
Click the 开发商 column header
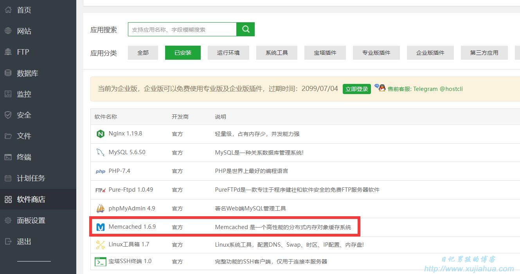pos(180,117)
